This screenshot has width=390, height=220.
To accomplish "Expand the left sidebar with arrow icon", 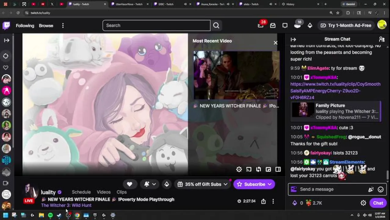I will pyautogui.click(x=6, y=40).
